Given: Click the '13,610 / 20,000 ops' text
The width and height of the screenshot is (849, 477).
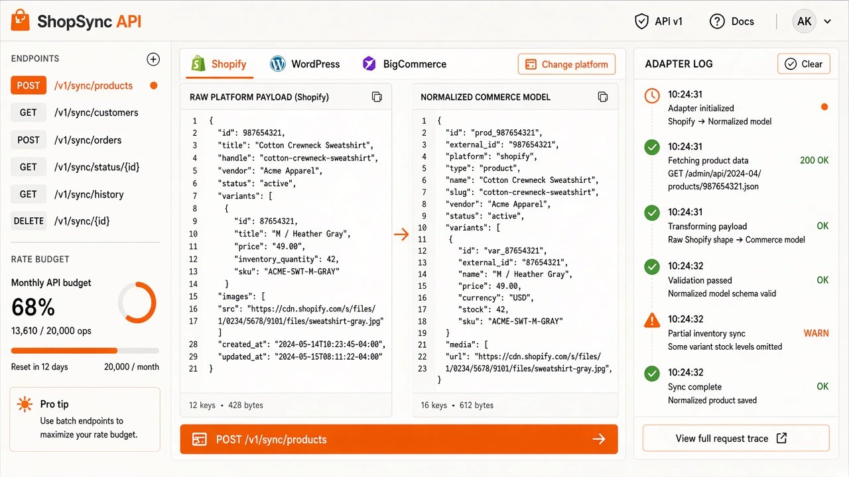Looking at the screenshot, I should tap(51, 331).
